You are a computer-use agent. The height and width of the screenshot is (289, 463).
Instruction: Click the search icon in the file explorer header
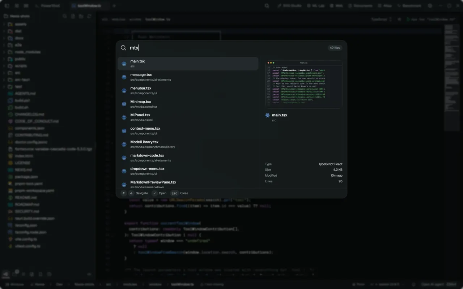(x=65, y=16)
